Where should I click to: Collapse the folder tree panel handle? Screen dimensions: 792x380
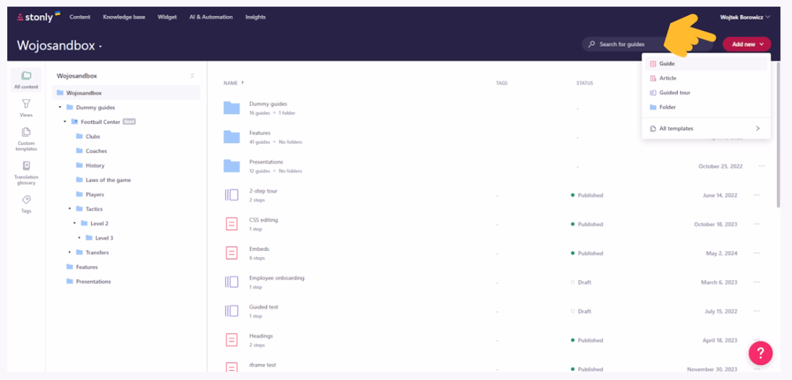(x=192, y=76)
